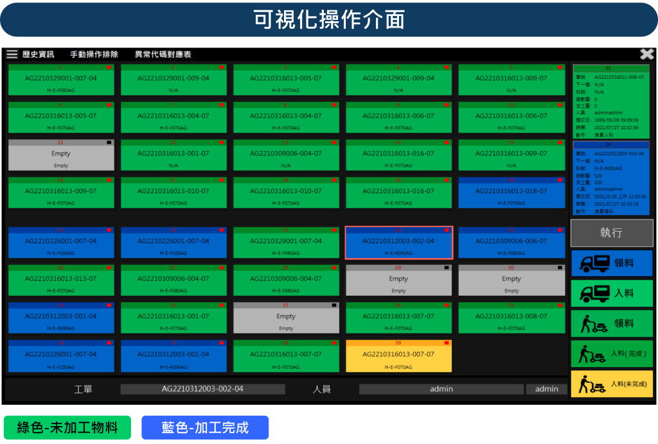
Task: Click the green 綠色-未加工物料 legend swatch
Action: [x=67, y=427]
